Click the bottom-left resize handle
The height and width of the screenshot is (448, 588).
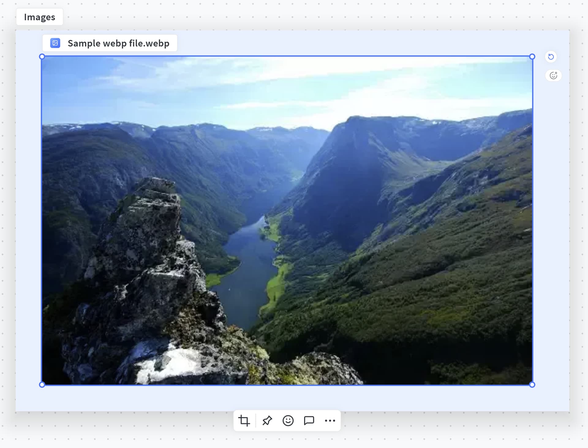pyautogui.click(x=42, y=385)
